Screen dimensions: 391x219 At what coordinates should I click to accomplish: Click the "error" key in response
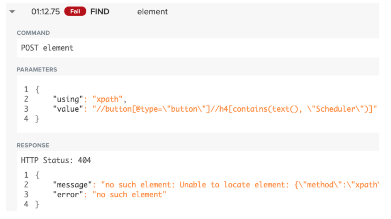click(x=68, y=195)
